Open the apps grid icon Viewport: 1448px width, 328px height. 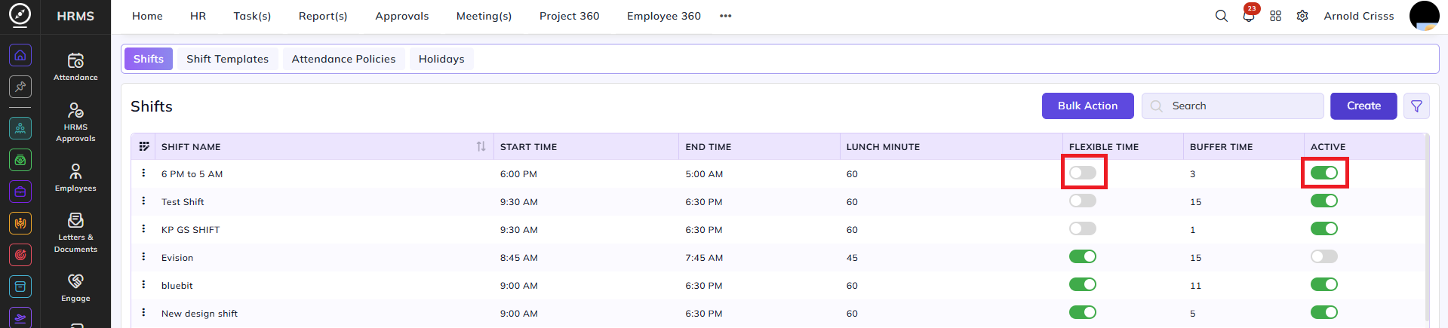coord(1275,16)
